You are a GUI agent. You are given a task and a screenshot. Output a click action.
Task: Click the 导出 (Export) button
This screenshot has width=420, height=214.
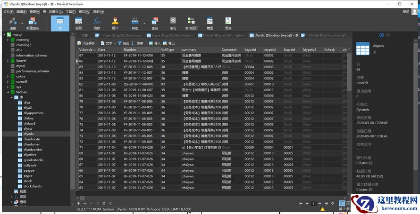(x=168, y=43)
